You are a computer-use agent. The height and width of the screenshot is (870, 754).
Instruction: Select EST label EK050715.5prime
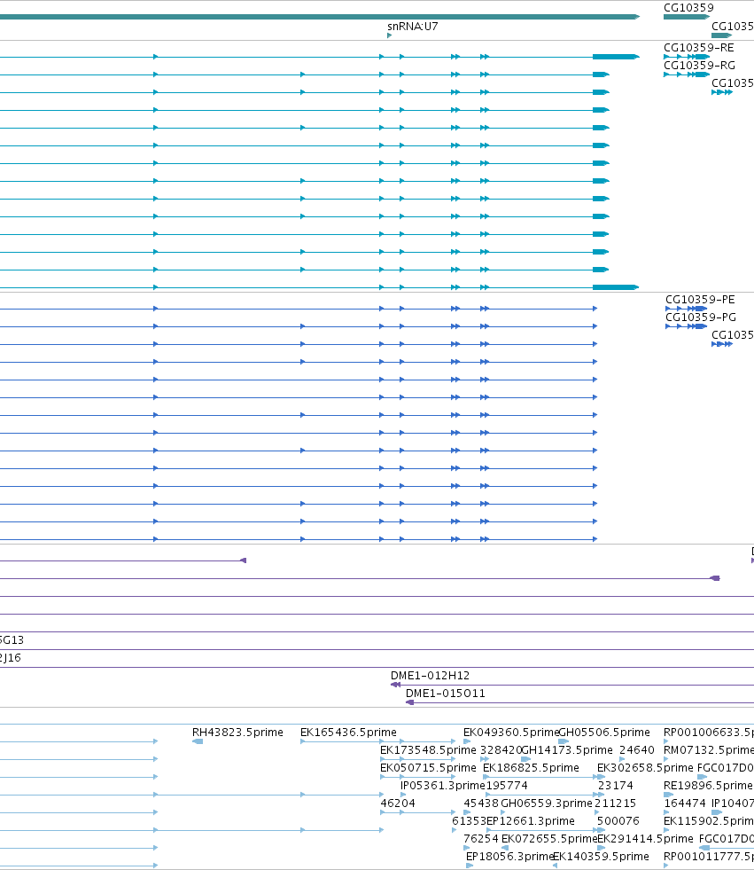tap(428, 768)
